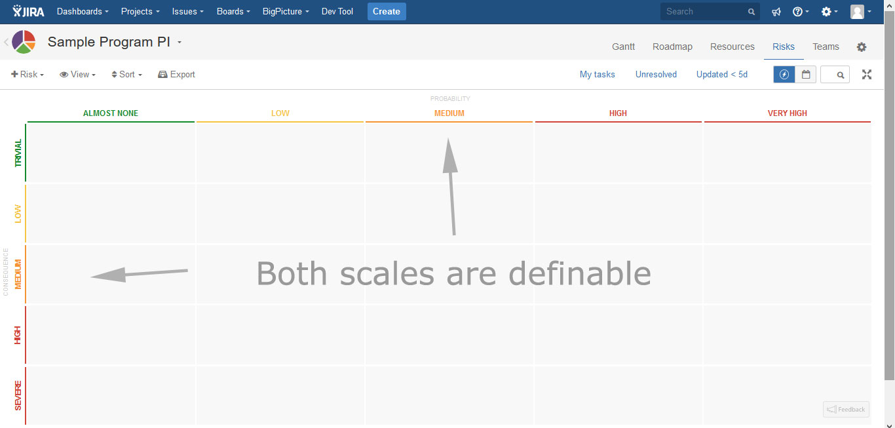The width and height of the screenshot is (895, 428).
Task: Enter fullscreen with the expand arrows icon
Action: tap(867, 75)
